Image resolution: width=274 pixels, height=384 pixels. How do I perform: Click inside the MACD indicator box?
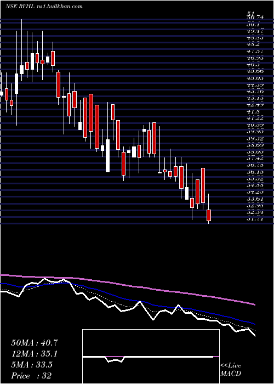tap(151, 357)
